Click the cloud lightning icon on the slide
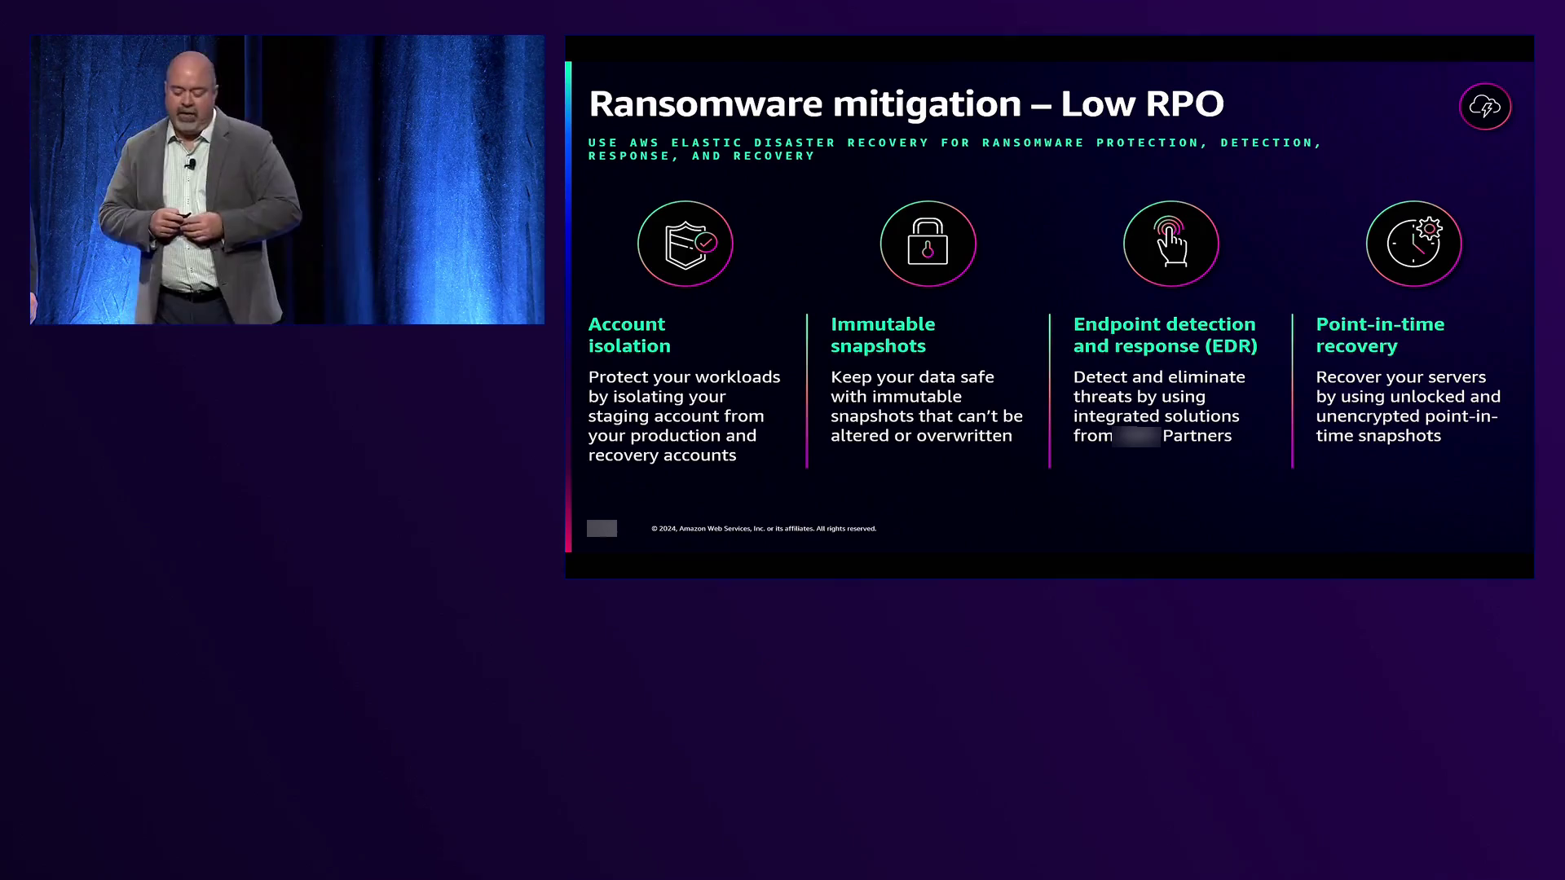The height and width of the screenshot is (880, 1565). 1485,106
